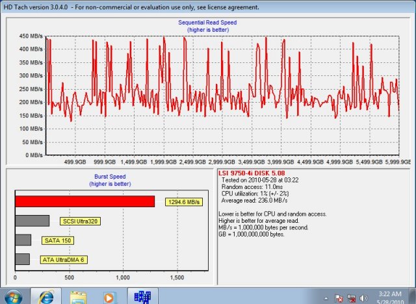Click 'MB/s = 1,000,000 bytes per second' text
416x304 pixels.
[x=263, y=227]
